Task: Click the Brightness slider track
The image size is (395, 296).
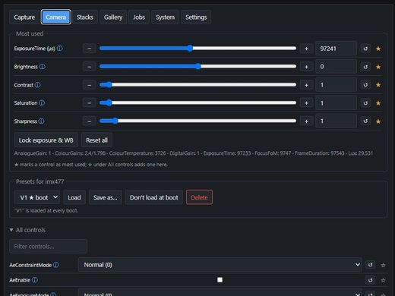Action: pos(197,67)
